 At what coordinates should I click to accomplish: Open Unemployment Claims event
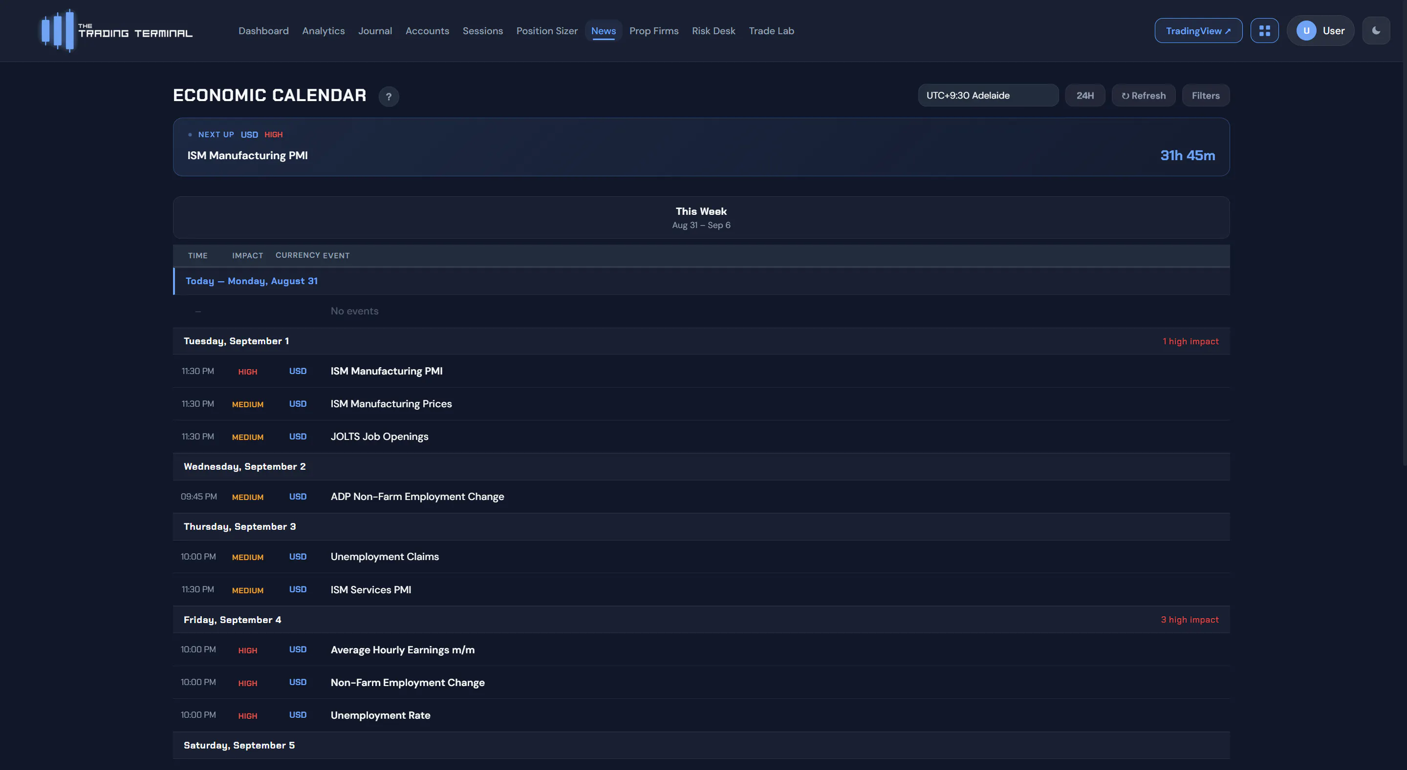701,557
